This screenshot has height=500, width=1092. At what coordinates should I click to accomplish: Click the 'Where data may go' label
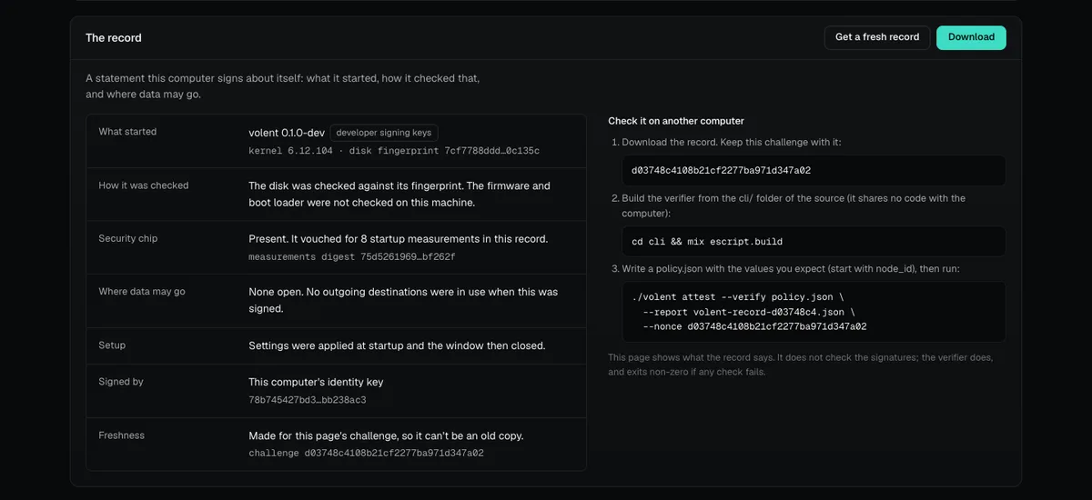[142, 292]
